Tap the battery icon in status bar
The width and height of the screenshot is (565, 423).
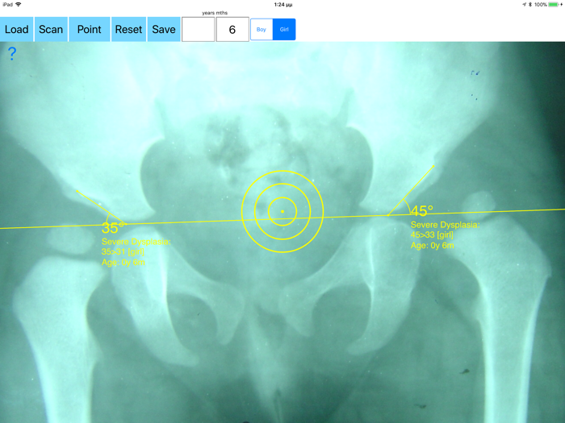tap(555, 4)
